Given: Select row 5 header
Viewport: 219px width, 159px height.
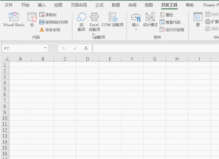Looking at the screenshot, I should pos(5,89).
